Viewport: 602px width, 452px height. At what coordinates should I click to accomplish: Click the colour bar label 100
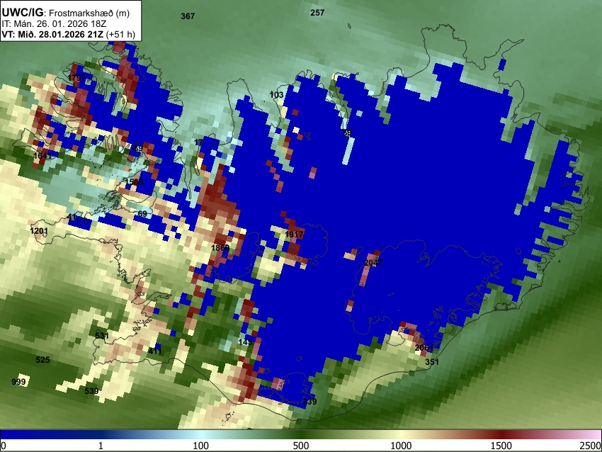pos(200,446)
